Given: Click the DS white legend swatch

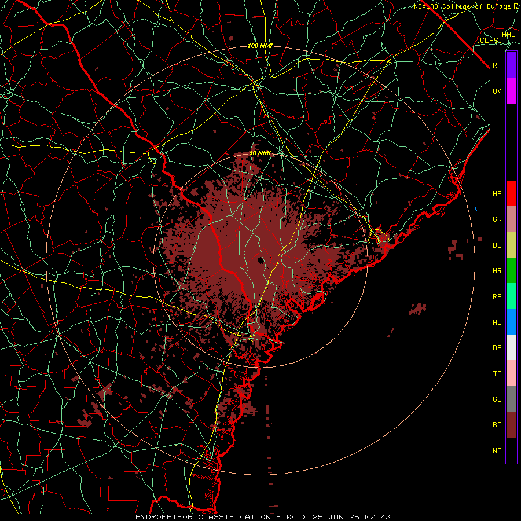Looking at the screenshot, I should point(511,347).
